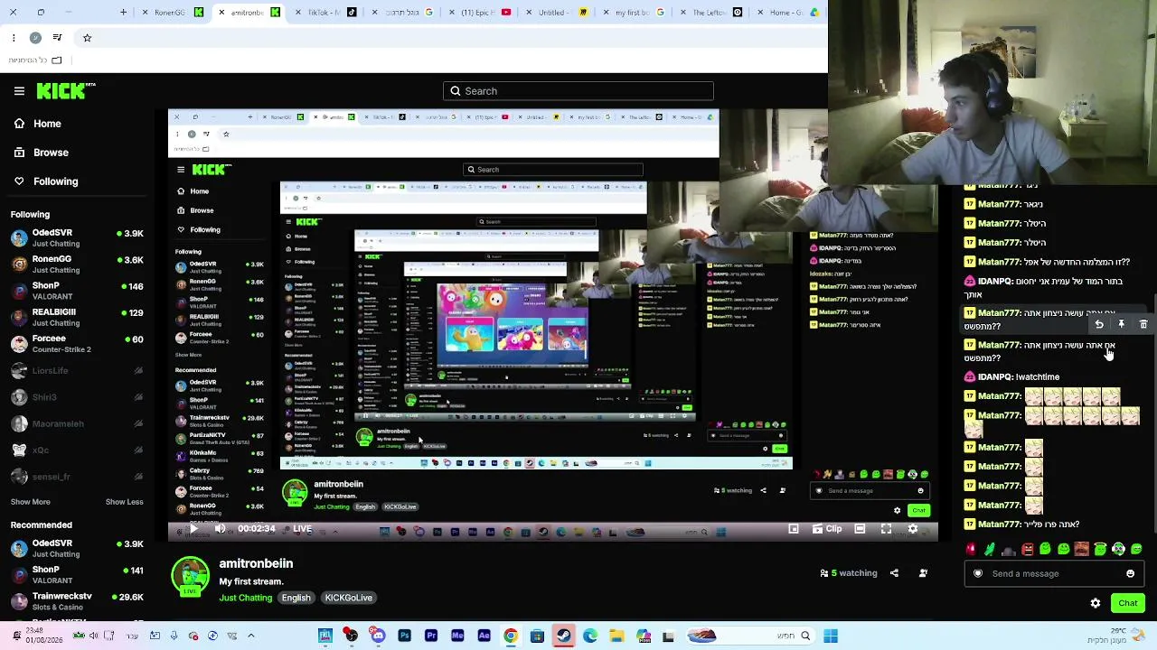The width and height of the screenshot is (1157, 650).
Task: Show hidden system tray icons
Action: click(251, 636)
